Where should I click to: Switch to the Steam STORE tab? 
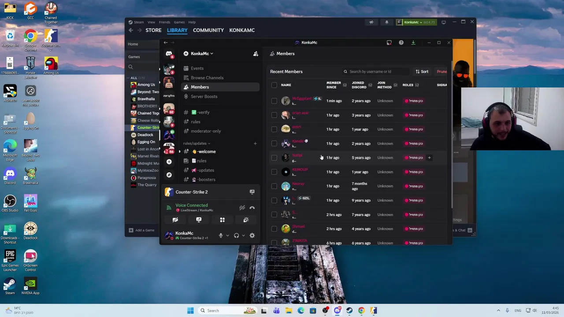pos(153,30)
